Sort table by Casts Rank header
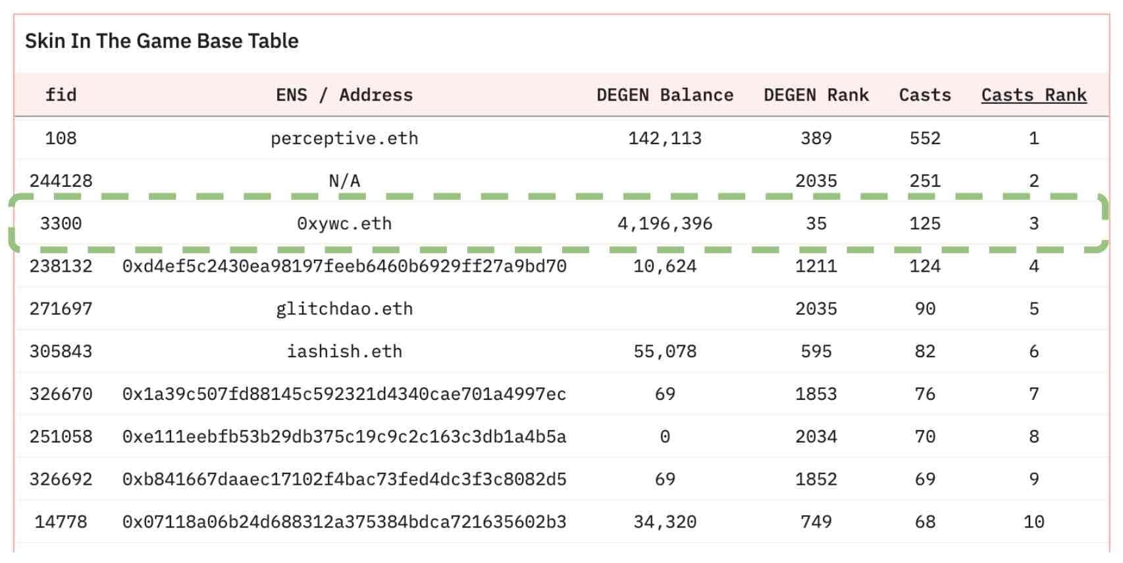Image resolution: width=1123 pixels, height=563 pixels. click(x=1033, y=95)
